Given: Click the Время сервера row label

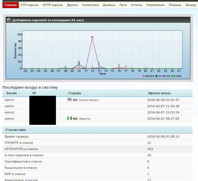Looking at the screenshot, I should click(x=17, y=136).
